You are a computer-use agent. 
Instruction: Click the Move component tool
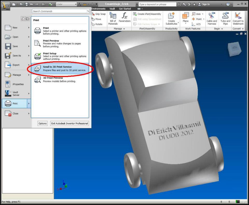pos(96,19)
